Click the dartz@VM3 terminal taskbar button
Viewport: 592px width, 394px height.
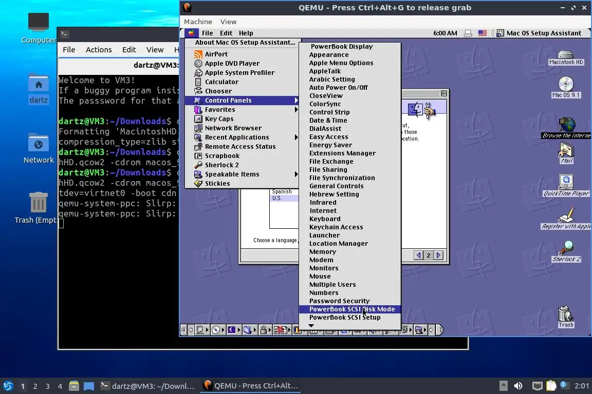tap(147, 386)
